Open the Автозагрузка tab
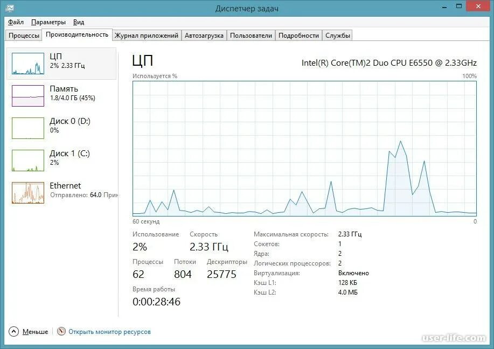 point(203,35)
